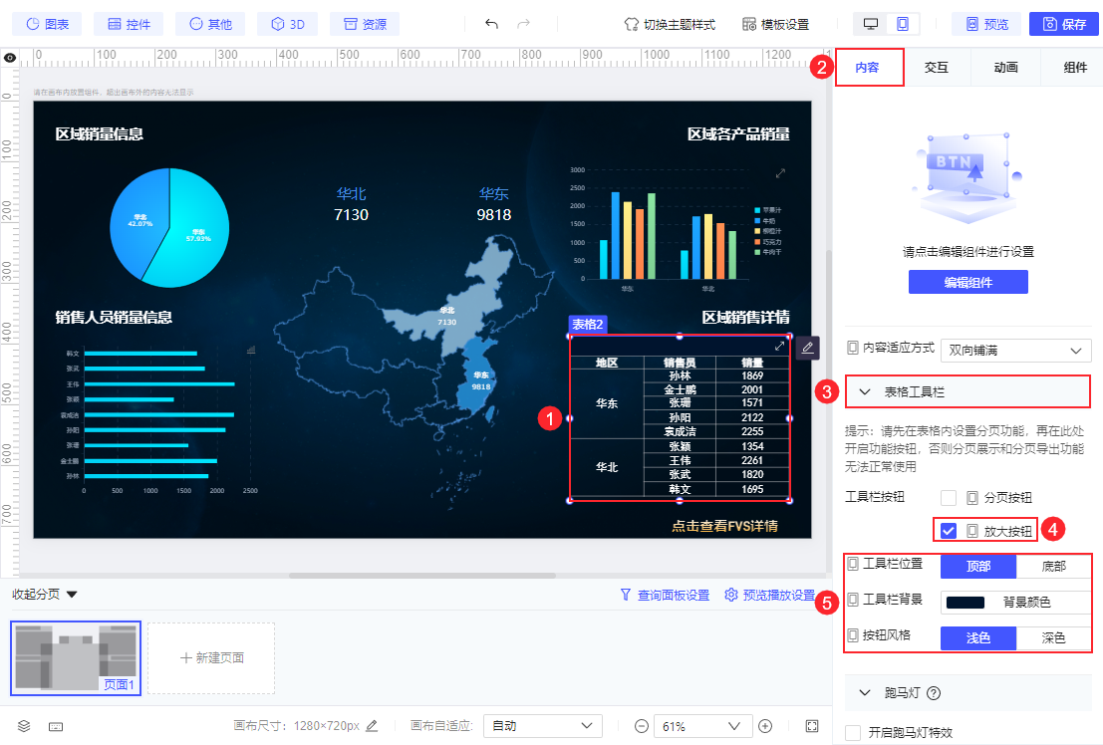The height and width of the screenshot is (745, 1103).
Task: Click the redo arrow icon
Action: (x=524, y=24)
